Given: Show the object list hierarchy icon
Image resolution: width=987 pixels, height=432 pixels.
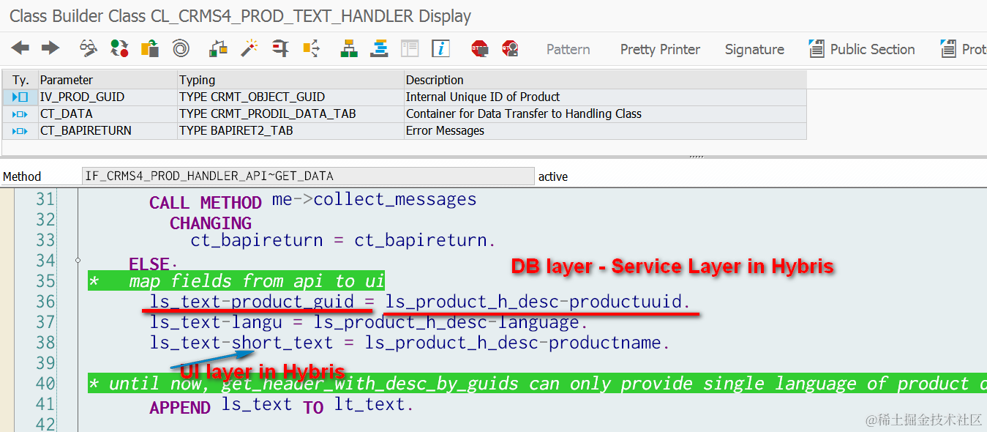Looking at the screenshot, I should point(349,49).
